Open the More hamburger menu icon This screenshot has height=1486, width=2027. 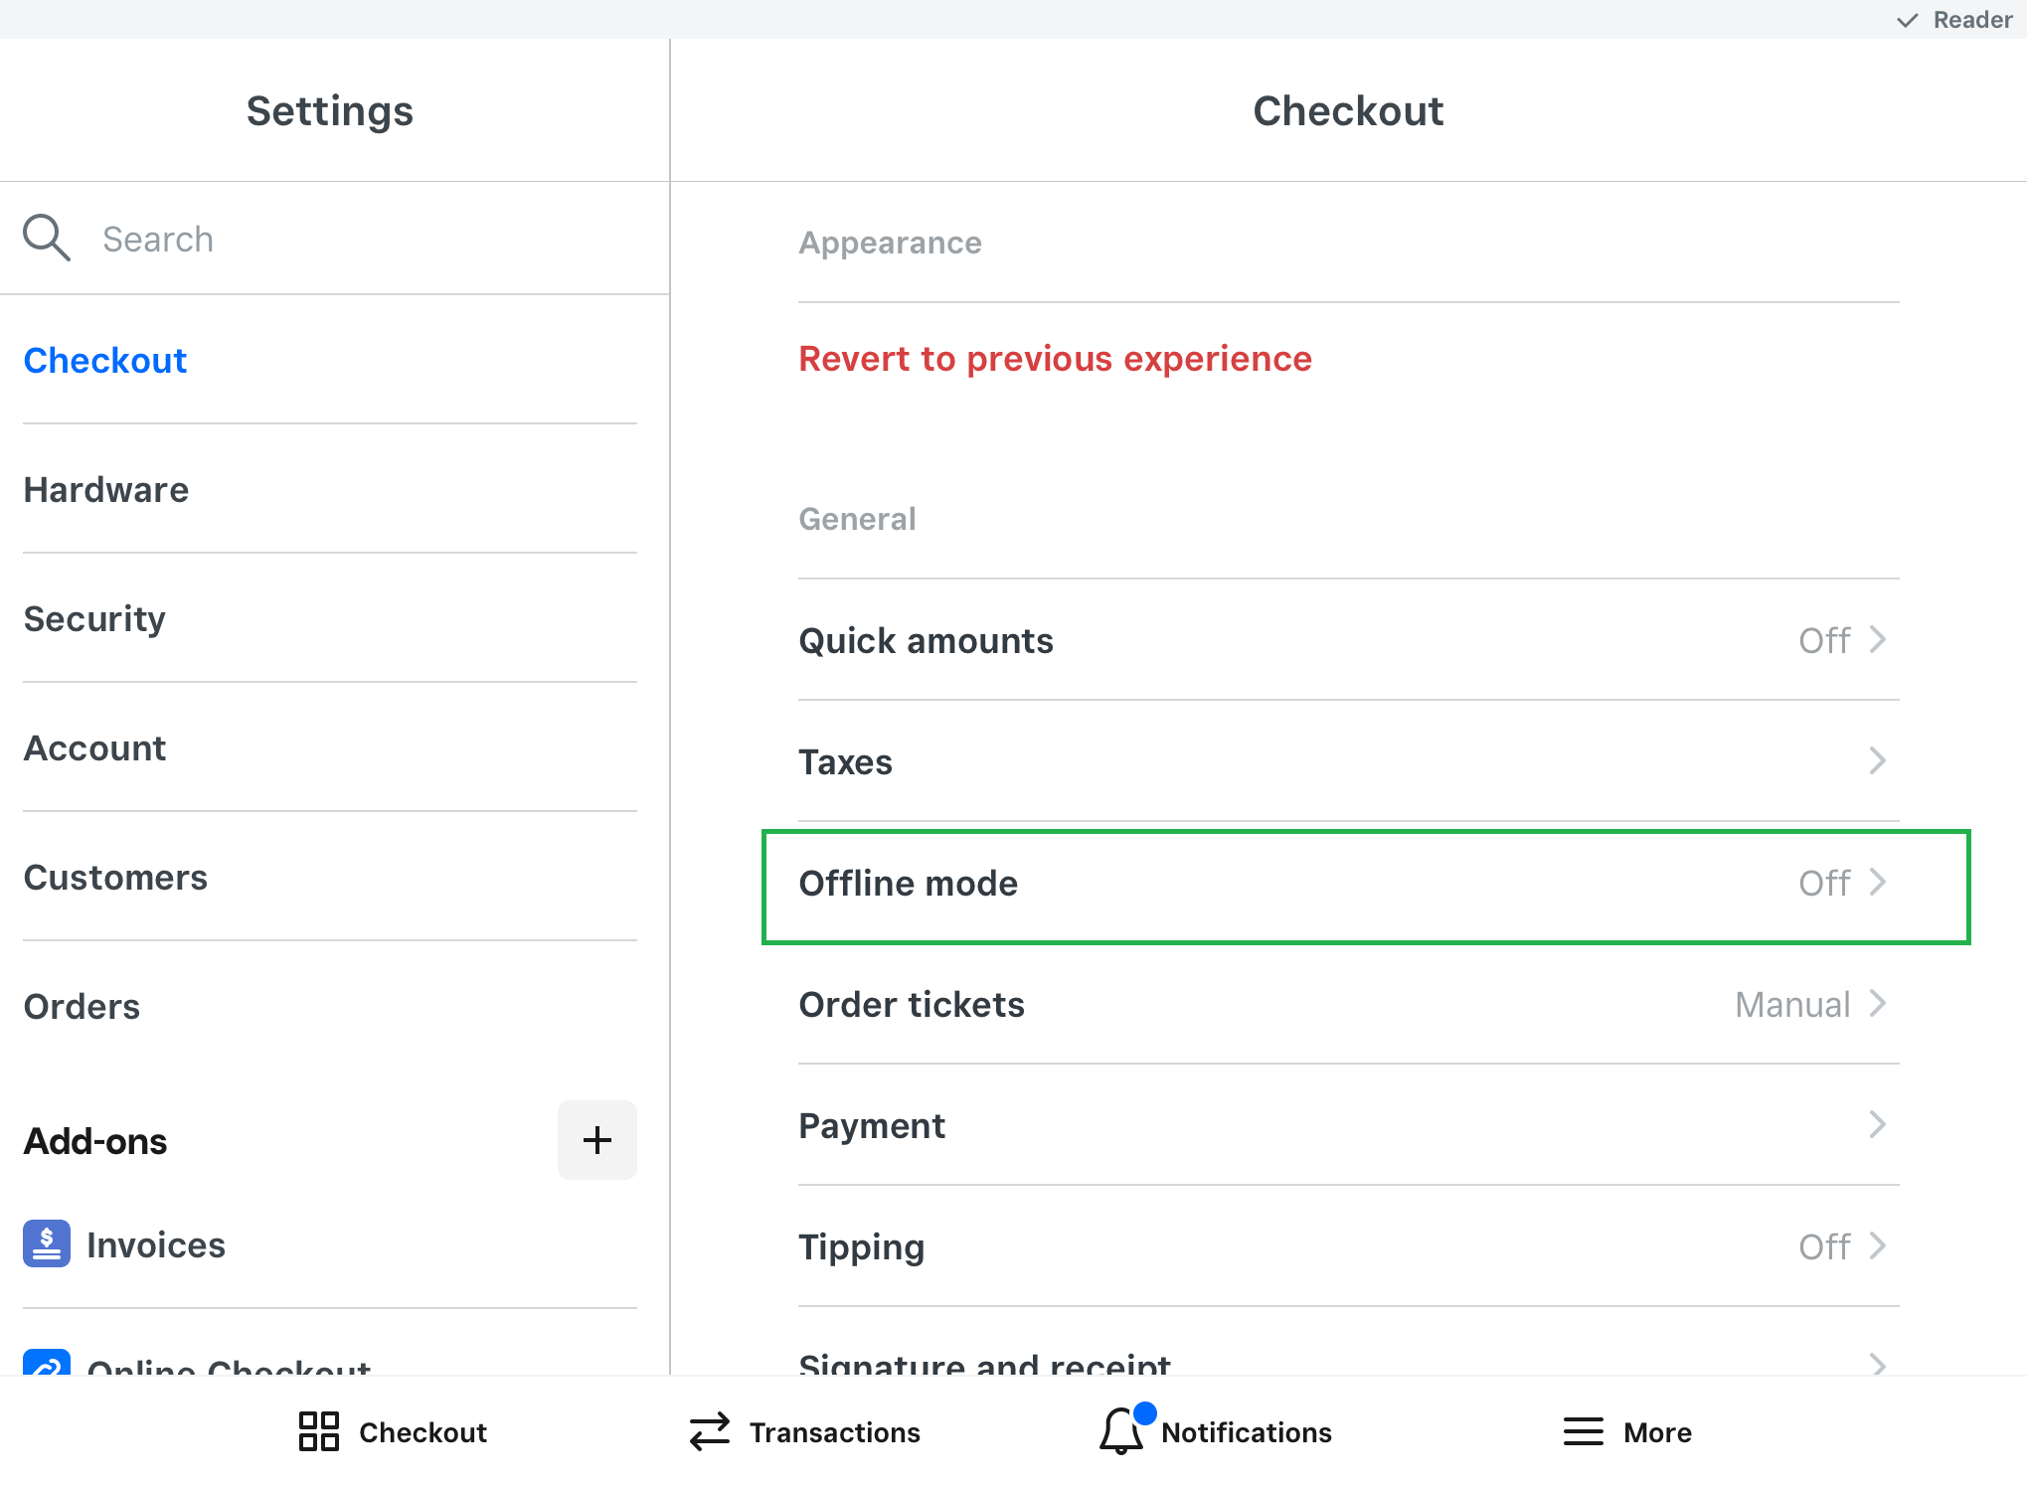tap(1583, 1431)
